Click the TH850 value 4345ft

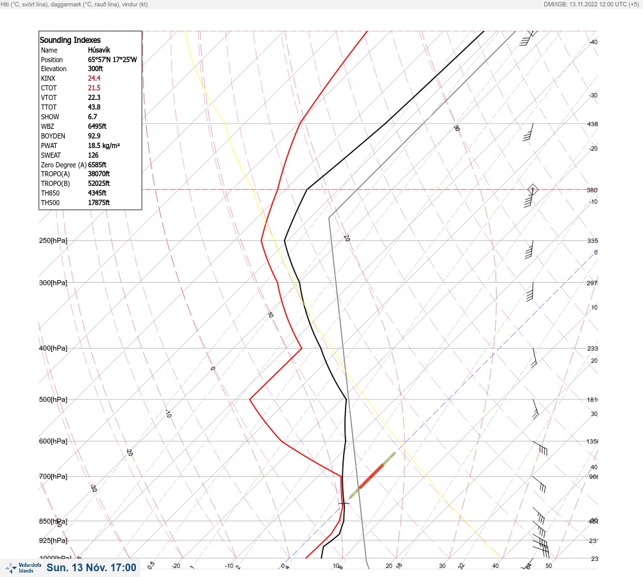point(97,193)
